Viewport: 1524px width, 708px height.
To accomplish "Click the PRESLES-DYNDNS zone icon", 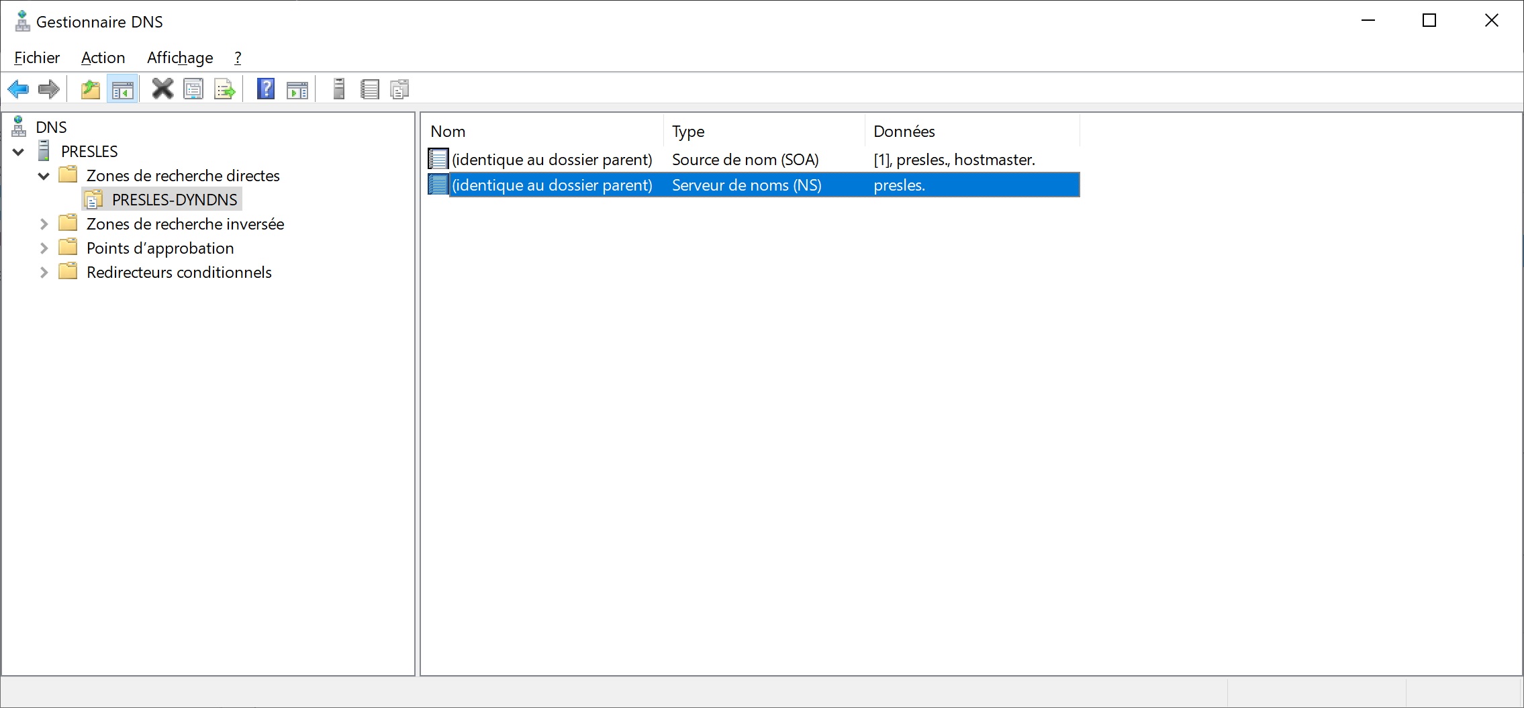I will coord(94,199).
